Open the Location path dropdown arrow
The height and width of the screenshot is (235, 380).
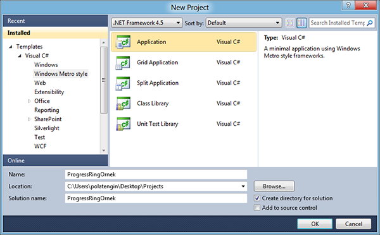click(243, 186)
